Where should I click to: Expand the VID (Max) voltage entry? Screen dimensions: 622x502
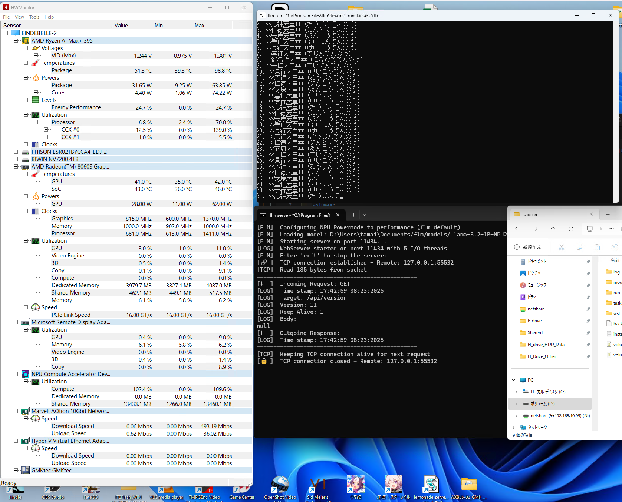click(36, 55)
